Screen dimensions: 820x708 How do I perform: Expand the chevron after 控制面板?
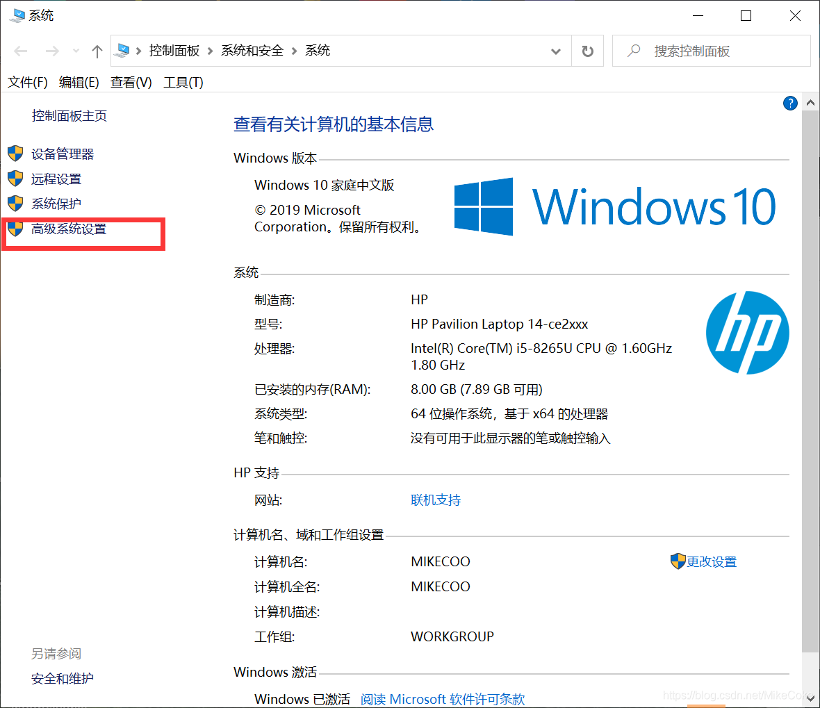211,51
